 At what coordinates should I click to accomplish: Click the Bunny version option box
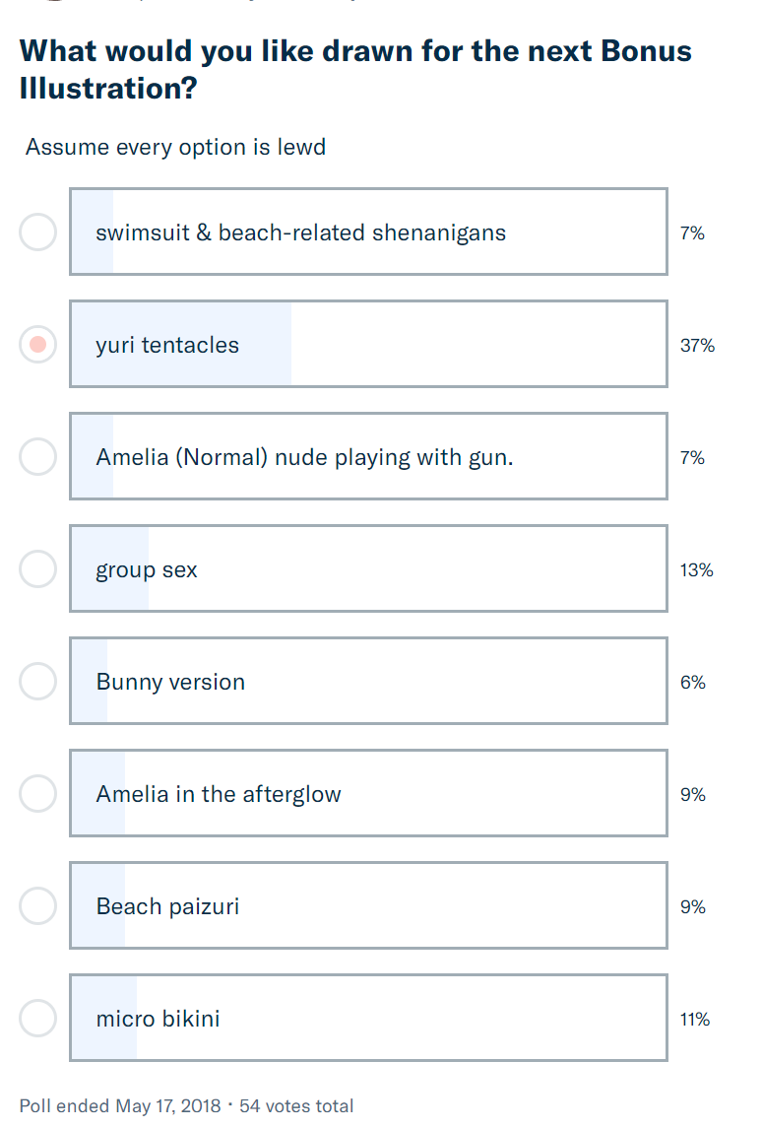[x=368, y=681]
